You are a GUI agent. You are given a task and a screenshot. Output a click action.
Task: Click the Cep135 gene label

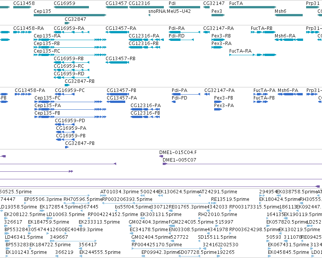pos(42,11)
